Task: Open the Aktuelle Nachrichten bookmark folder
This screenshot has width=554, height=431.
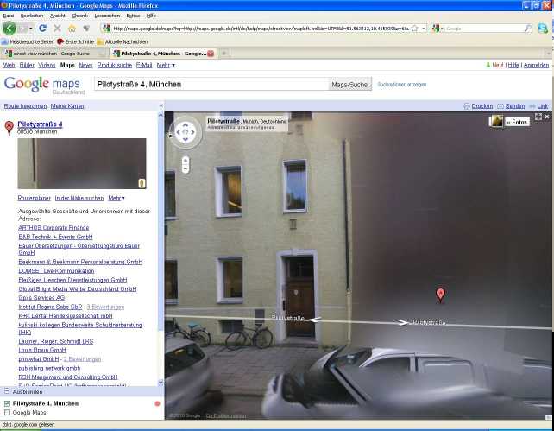Action: [x=123, y=41]
